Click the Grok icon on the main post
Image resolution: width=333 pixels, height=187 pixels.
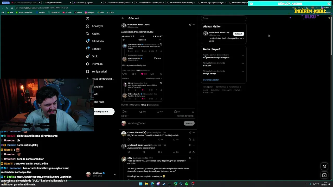(190, 25)
